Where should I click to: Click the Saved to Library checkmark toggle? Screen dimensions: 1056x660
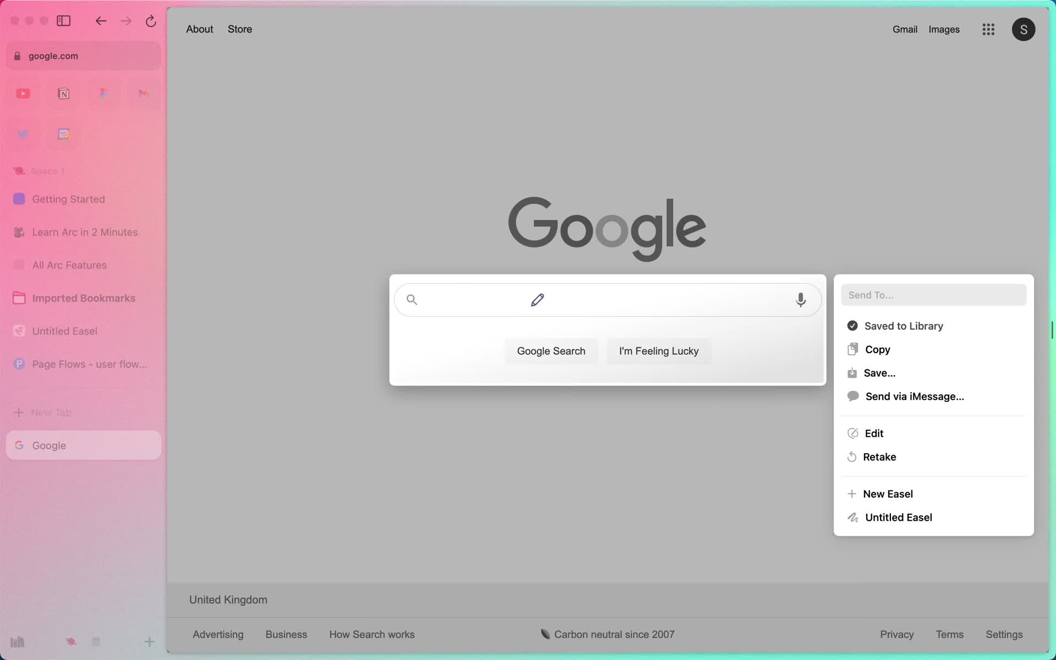853,326
